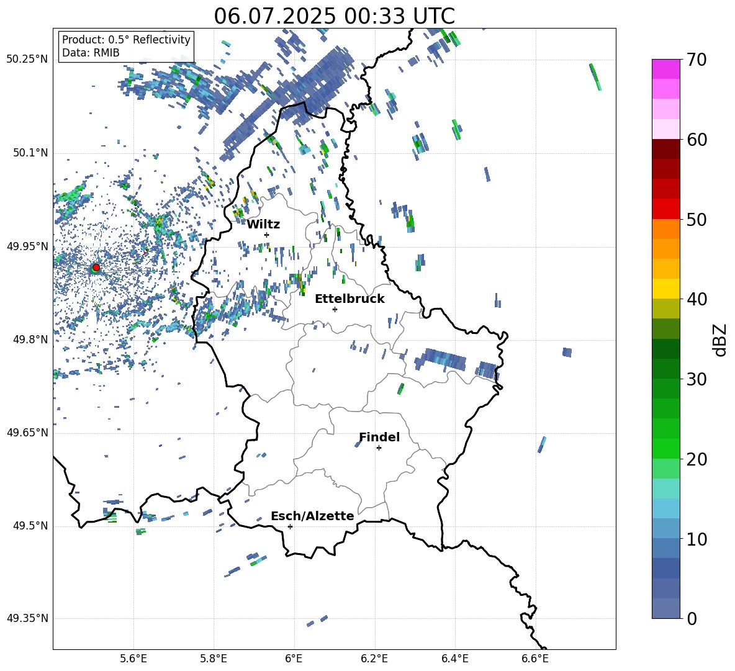Click the Wiltz city label
Viewport: 735px width, 671px height.
click(263, 224)
